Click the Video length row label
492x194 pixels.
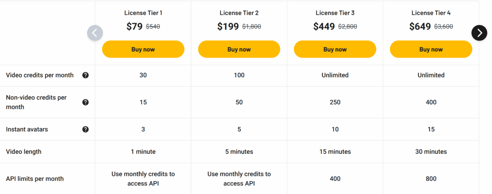[x=24, y=151]
